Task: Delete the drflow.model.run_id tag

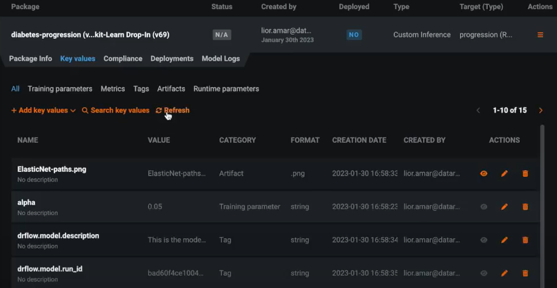Action: (x=525, y=273)
